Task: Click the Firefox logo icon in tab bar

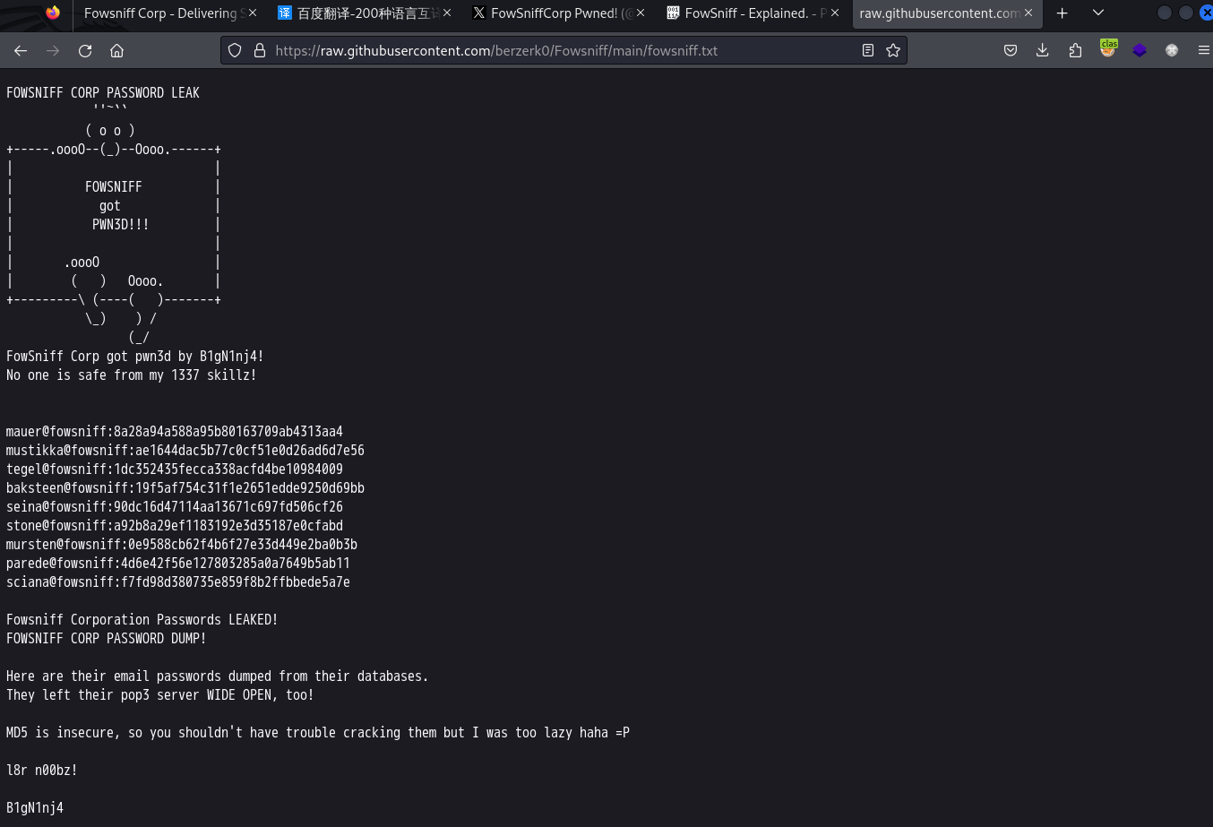Action: click(53, 13)
